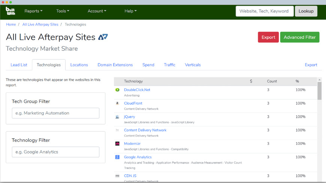Open the Tools dropdown menu
The image size is (326, 183).
[x=63, y=11]
